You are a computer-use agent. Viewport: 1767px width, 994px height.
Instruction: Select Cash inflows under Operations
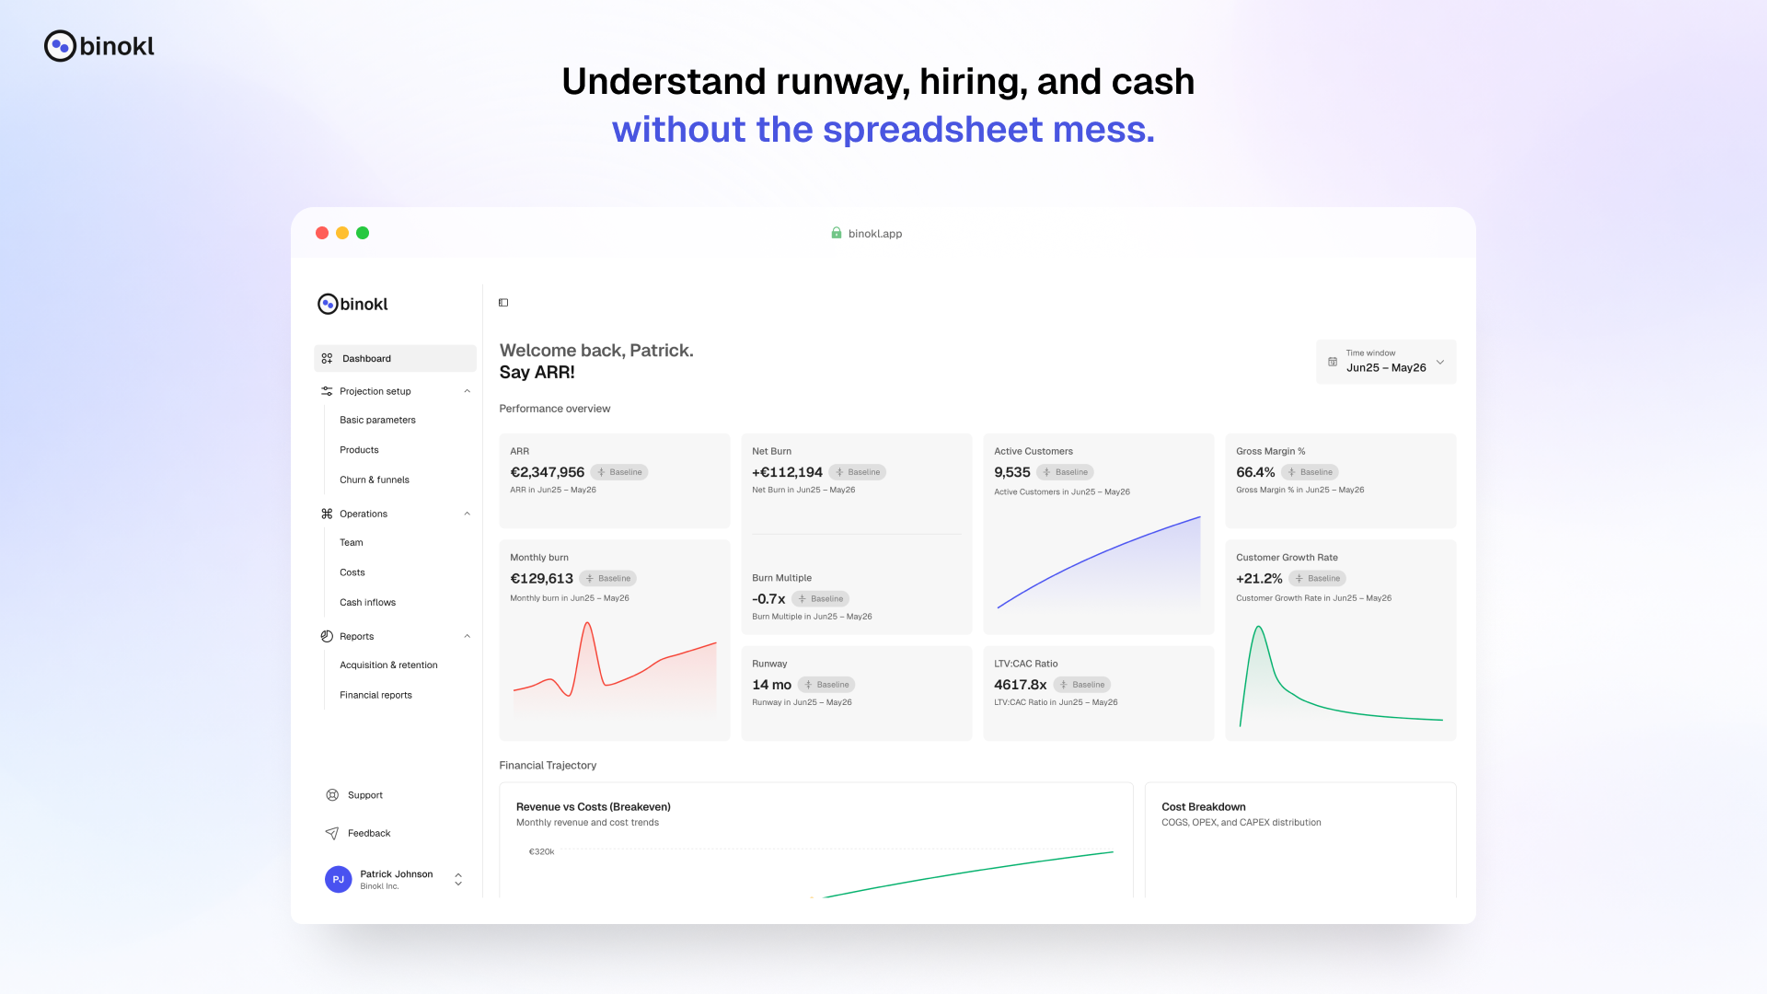pos(367,602)
